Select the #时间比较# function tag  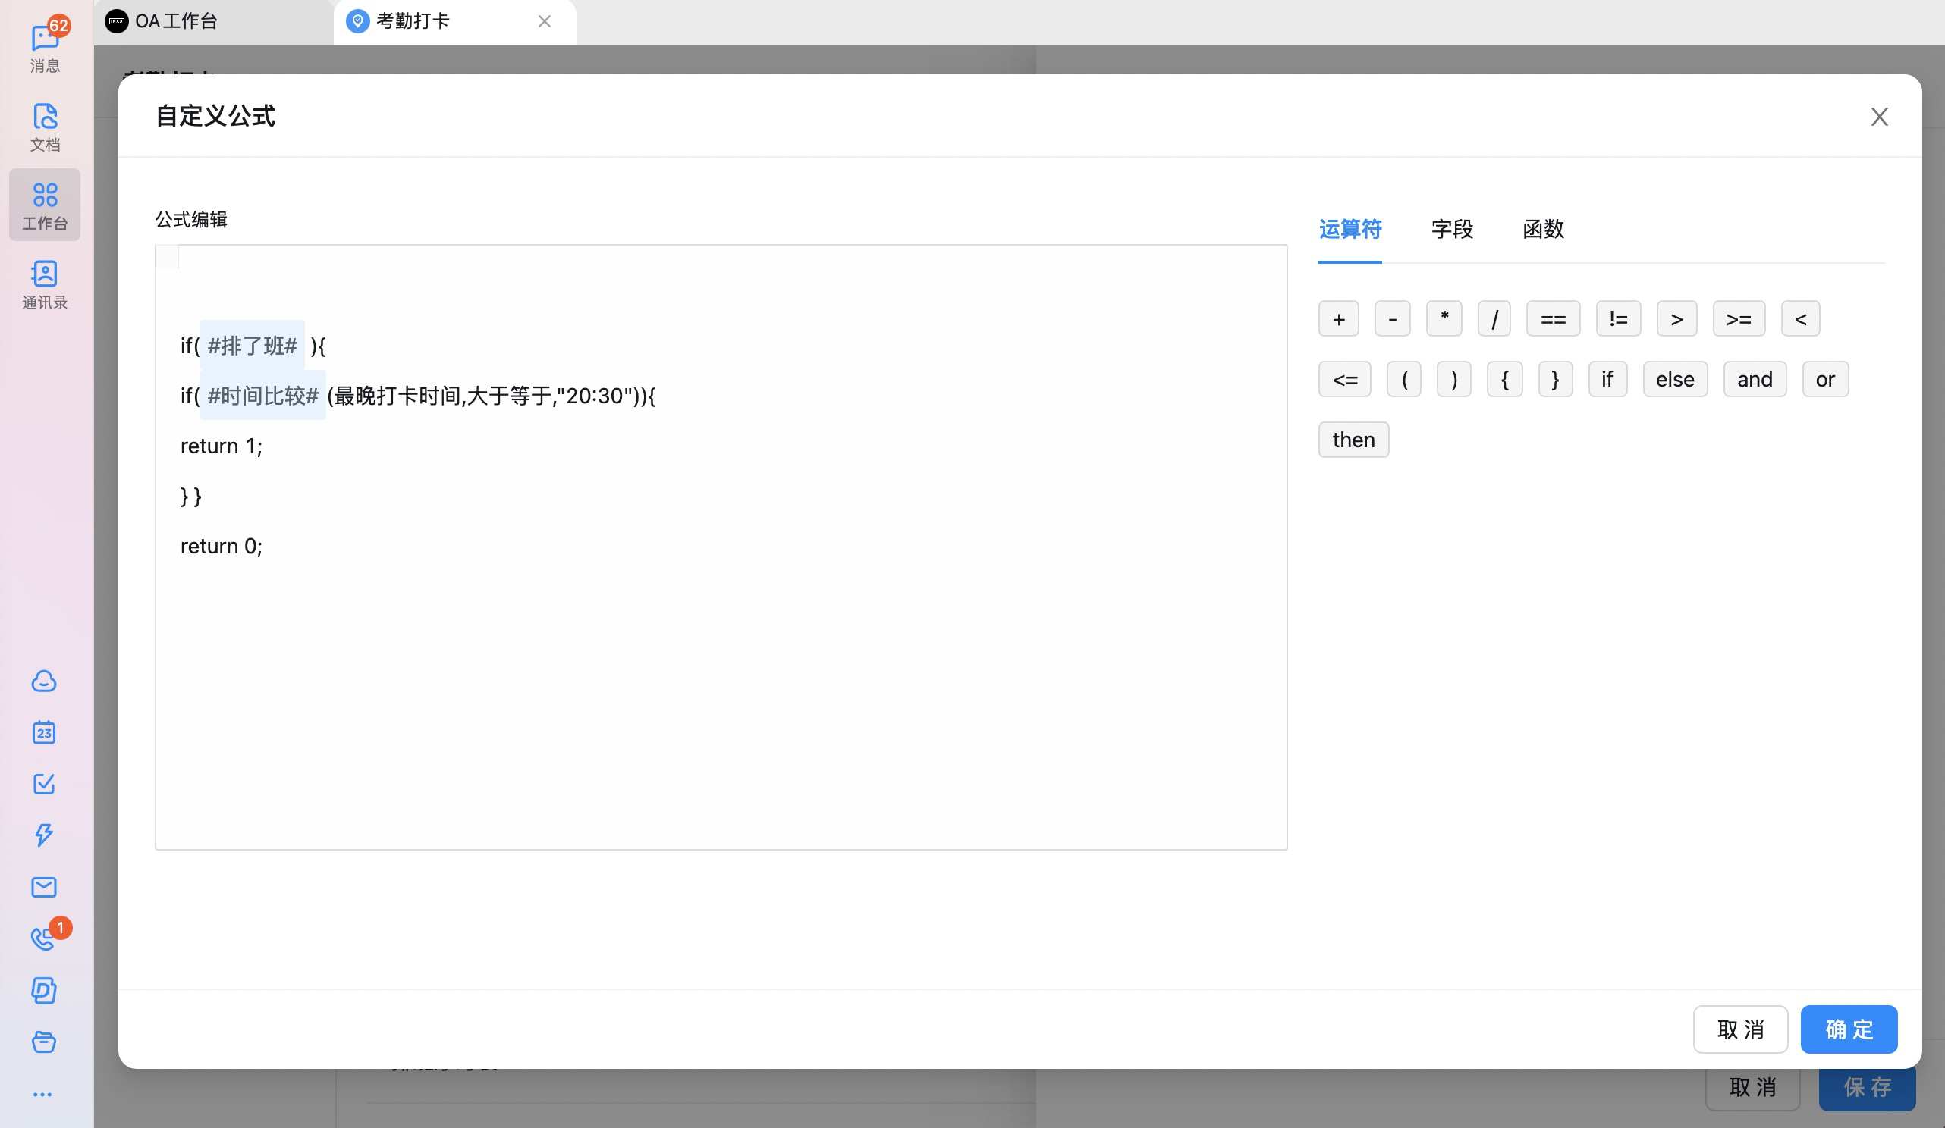(262, 395)
